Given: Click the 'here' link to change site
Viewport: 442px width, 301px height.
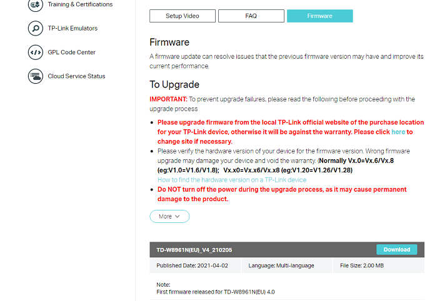Looking at the screenshot, I should pyautogui.click(x=398, y=132).
